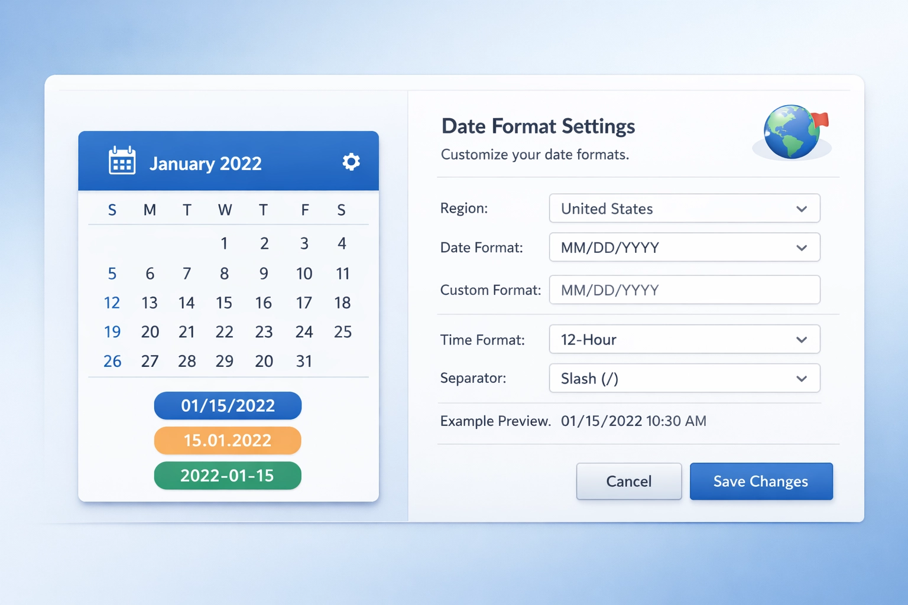
Task: Click Save Changes
Action: [x=761, y=481]
